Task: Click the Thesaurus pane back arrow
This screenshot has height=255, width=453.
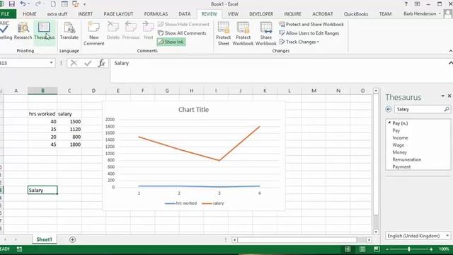Action: coord(389,109)
